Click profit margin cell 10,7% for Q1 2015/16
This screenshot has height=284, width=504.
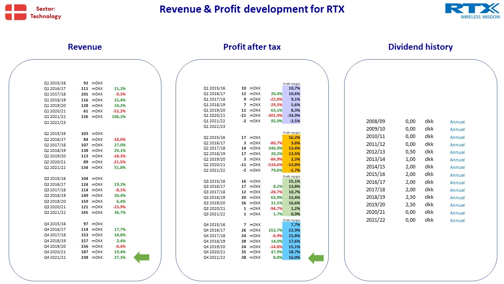point(291,88)
